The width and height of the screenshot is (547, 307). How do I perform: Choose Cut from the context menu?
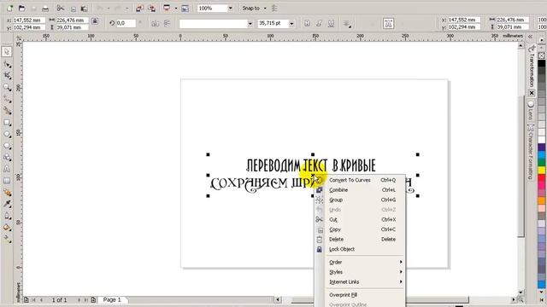point(361,220)
